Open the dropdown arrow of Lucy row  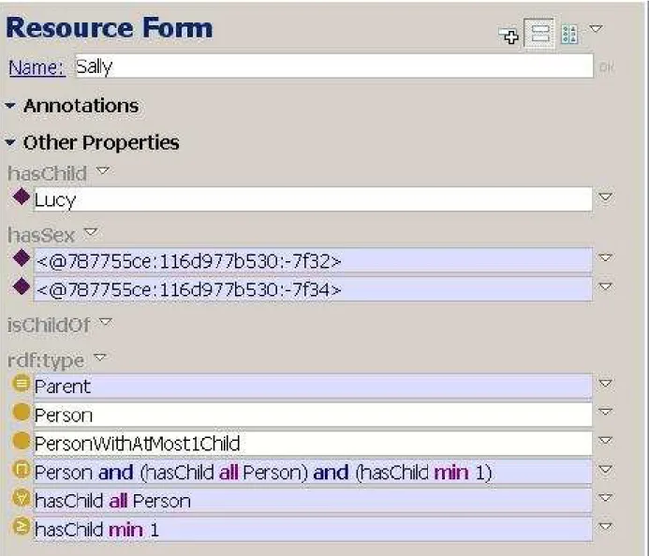click(x=605, y=197)
